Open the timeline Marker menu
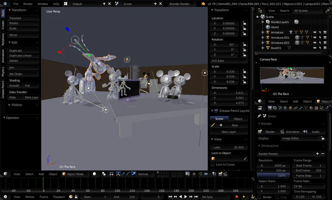The width and height of the screenshot is (332, 200). click(x=30, y=197)
